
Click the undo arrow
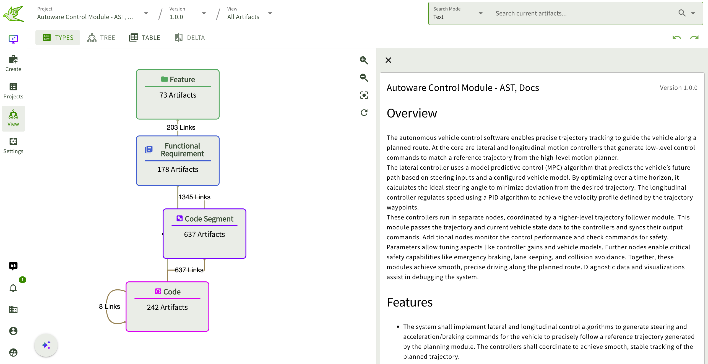pos(676,38)
